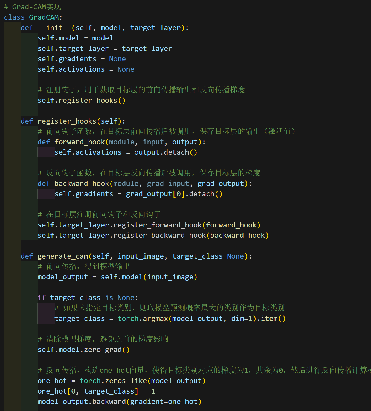Click the one_hot variable assignment
The image size is (371, 411).
(52, 380)
